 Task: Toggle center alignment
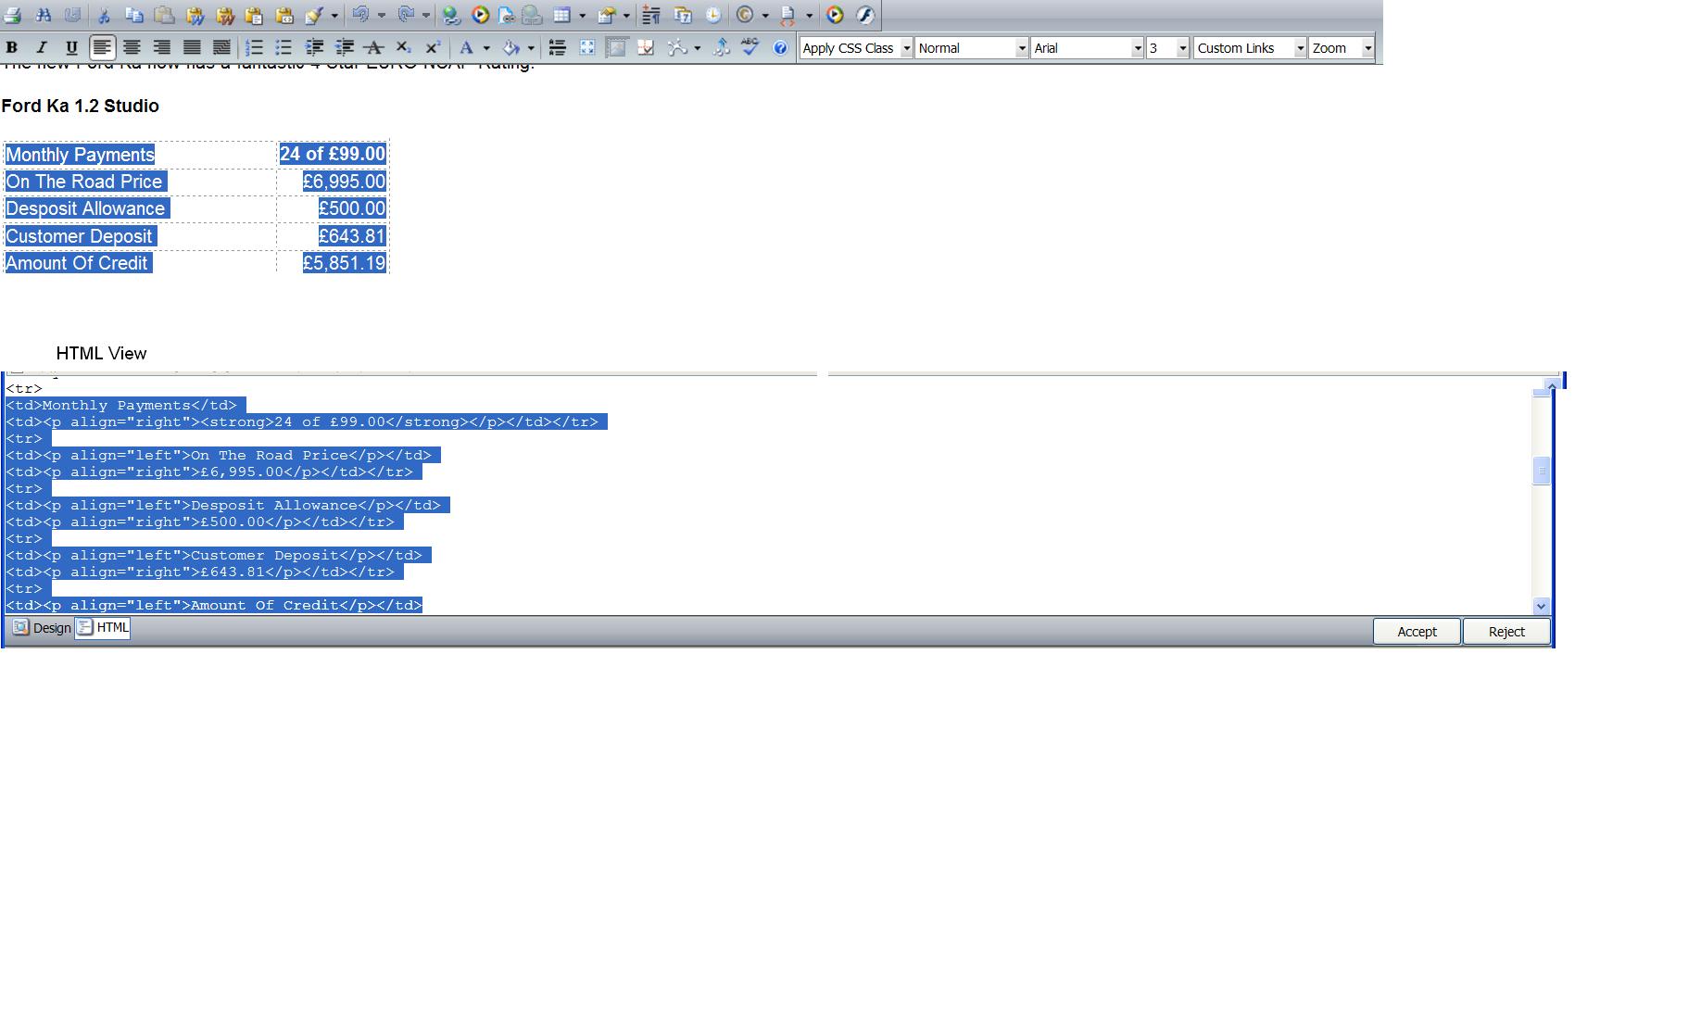click(132, 47)
